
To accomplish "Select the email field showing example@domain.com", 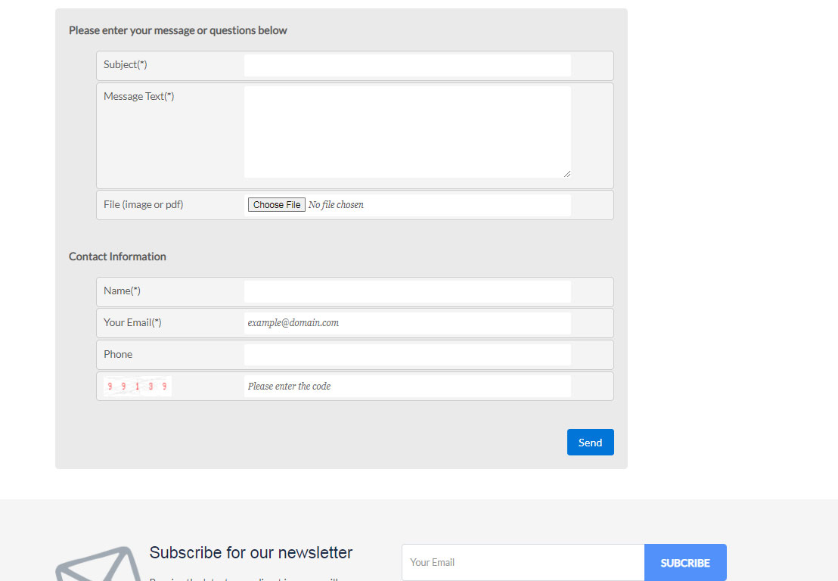I will [x=407, y=322].
